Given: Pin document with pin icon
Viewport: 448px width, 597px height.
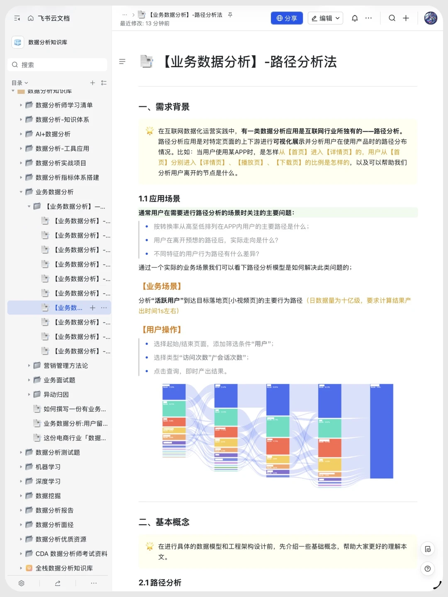Looking at the screenshot, I should click(x=230, y=15).
